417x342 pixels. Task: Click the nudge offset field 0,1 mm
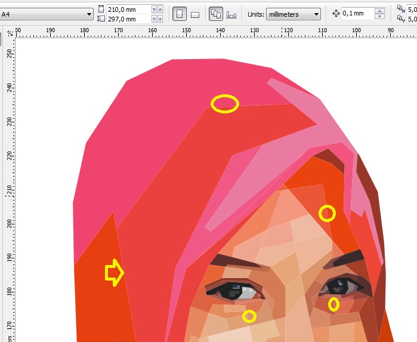click(357, 13)
